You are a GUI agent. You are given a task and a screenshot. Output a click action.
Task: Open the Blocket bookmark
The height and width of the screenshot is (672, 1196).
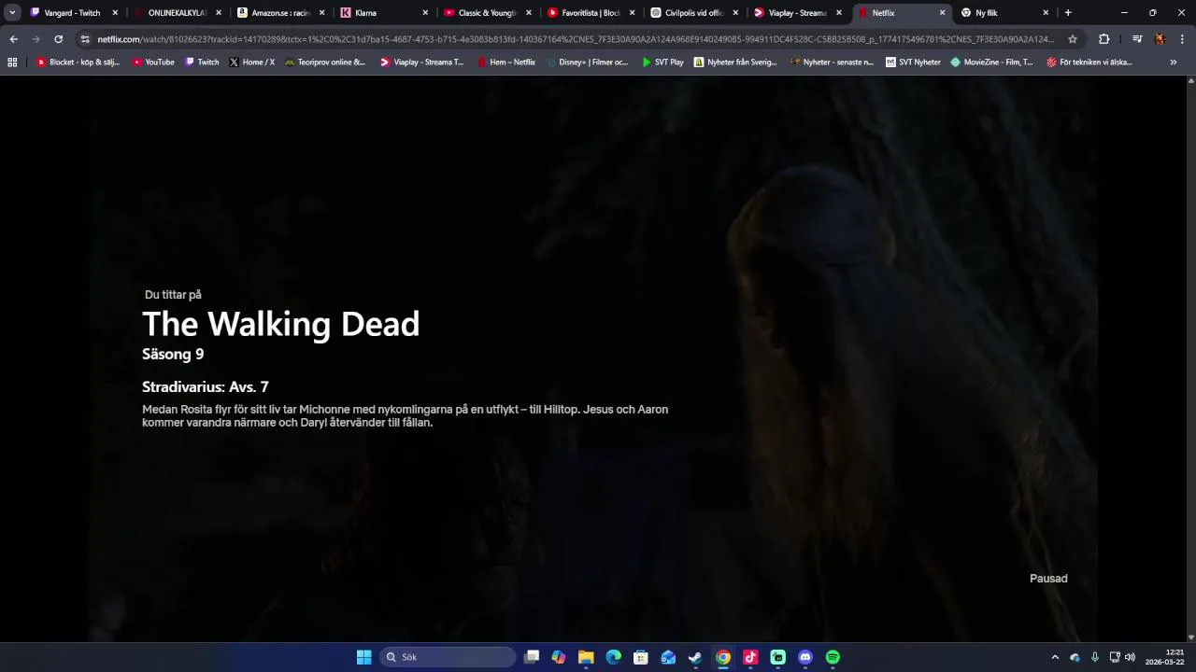coord(78,63)
